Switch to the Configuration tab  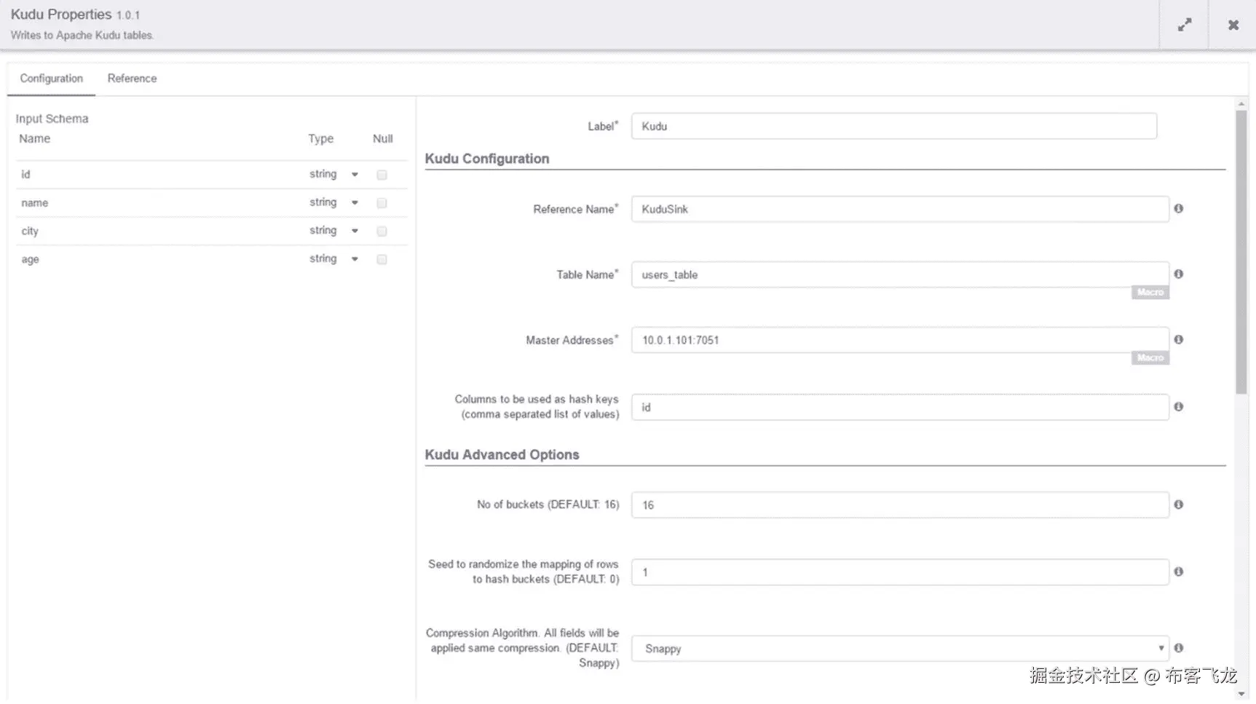point(51,79)
